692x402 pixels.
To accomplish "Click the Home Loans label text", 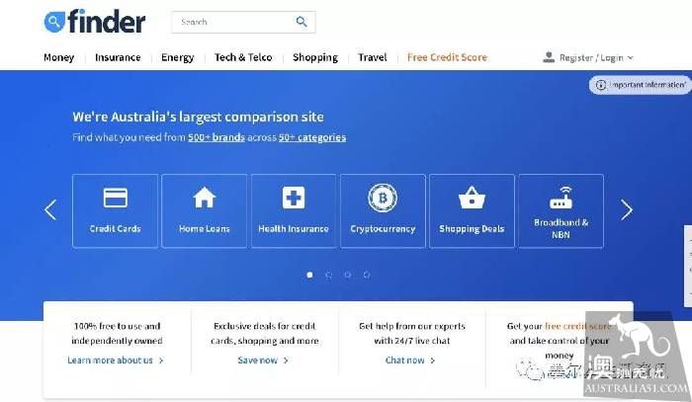I will tap(205, 229).
